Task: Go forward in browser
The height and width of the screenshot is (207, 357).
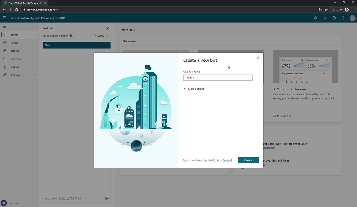Action: click(x=10, y=10)
